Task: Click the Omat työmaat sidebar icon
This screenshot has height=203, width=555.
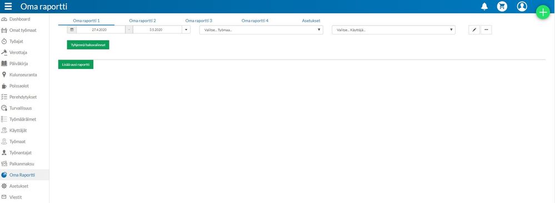Action: coord(4,30)
